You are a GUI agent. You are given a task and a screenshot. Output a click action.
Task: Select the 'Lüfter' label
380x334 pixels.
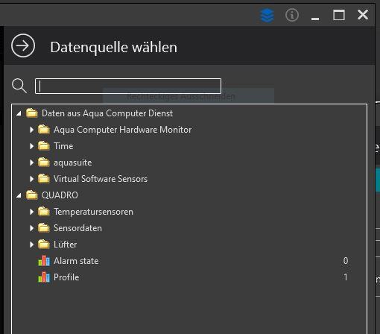click(65, 245)
